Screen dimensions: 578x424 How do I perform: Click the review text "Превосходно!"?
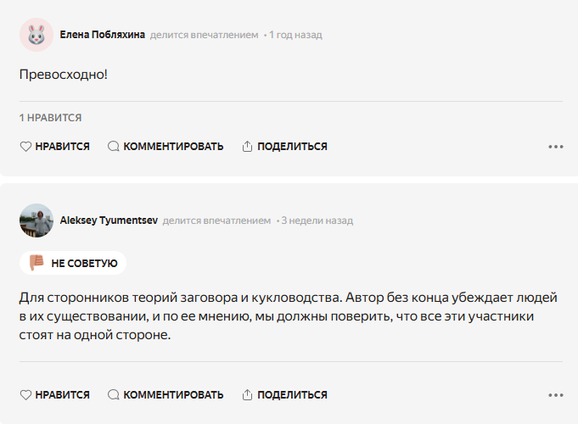(x=64, y=75)
